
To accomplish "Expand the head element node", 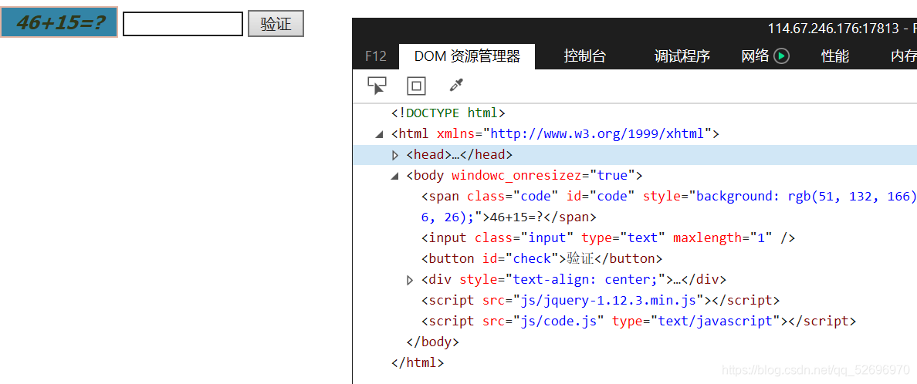I will pyautogui.click(x=395, y=155).
